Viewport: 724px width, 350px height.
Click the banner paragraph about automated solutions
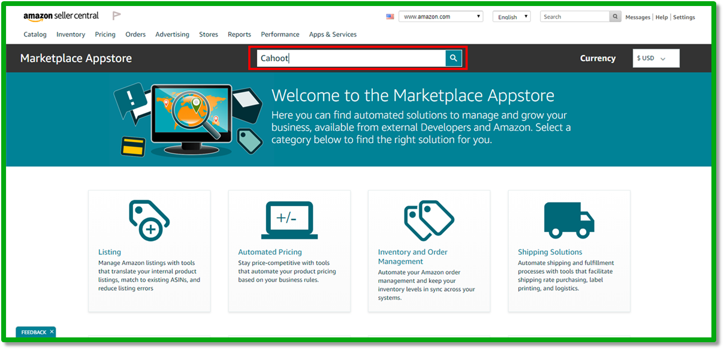pyautogui.click(x=421, y=127)
